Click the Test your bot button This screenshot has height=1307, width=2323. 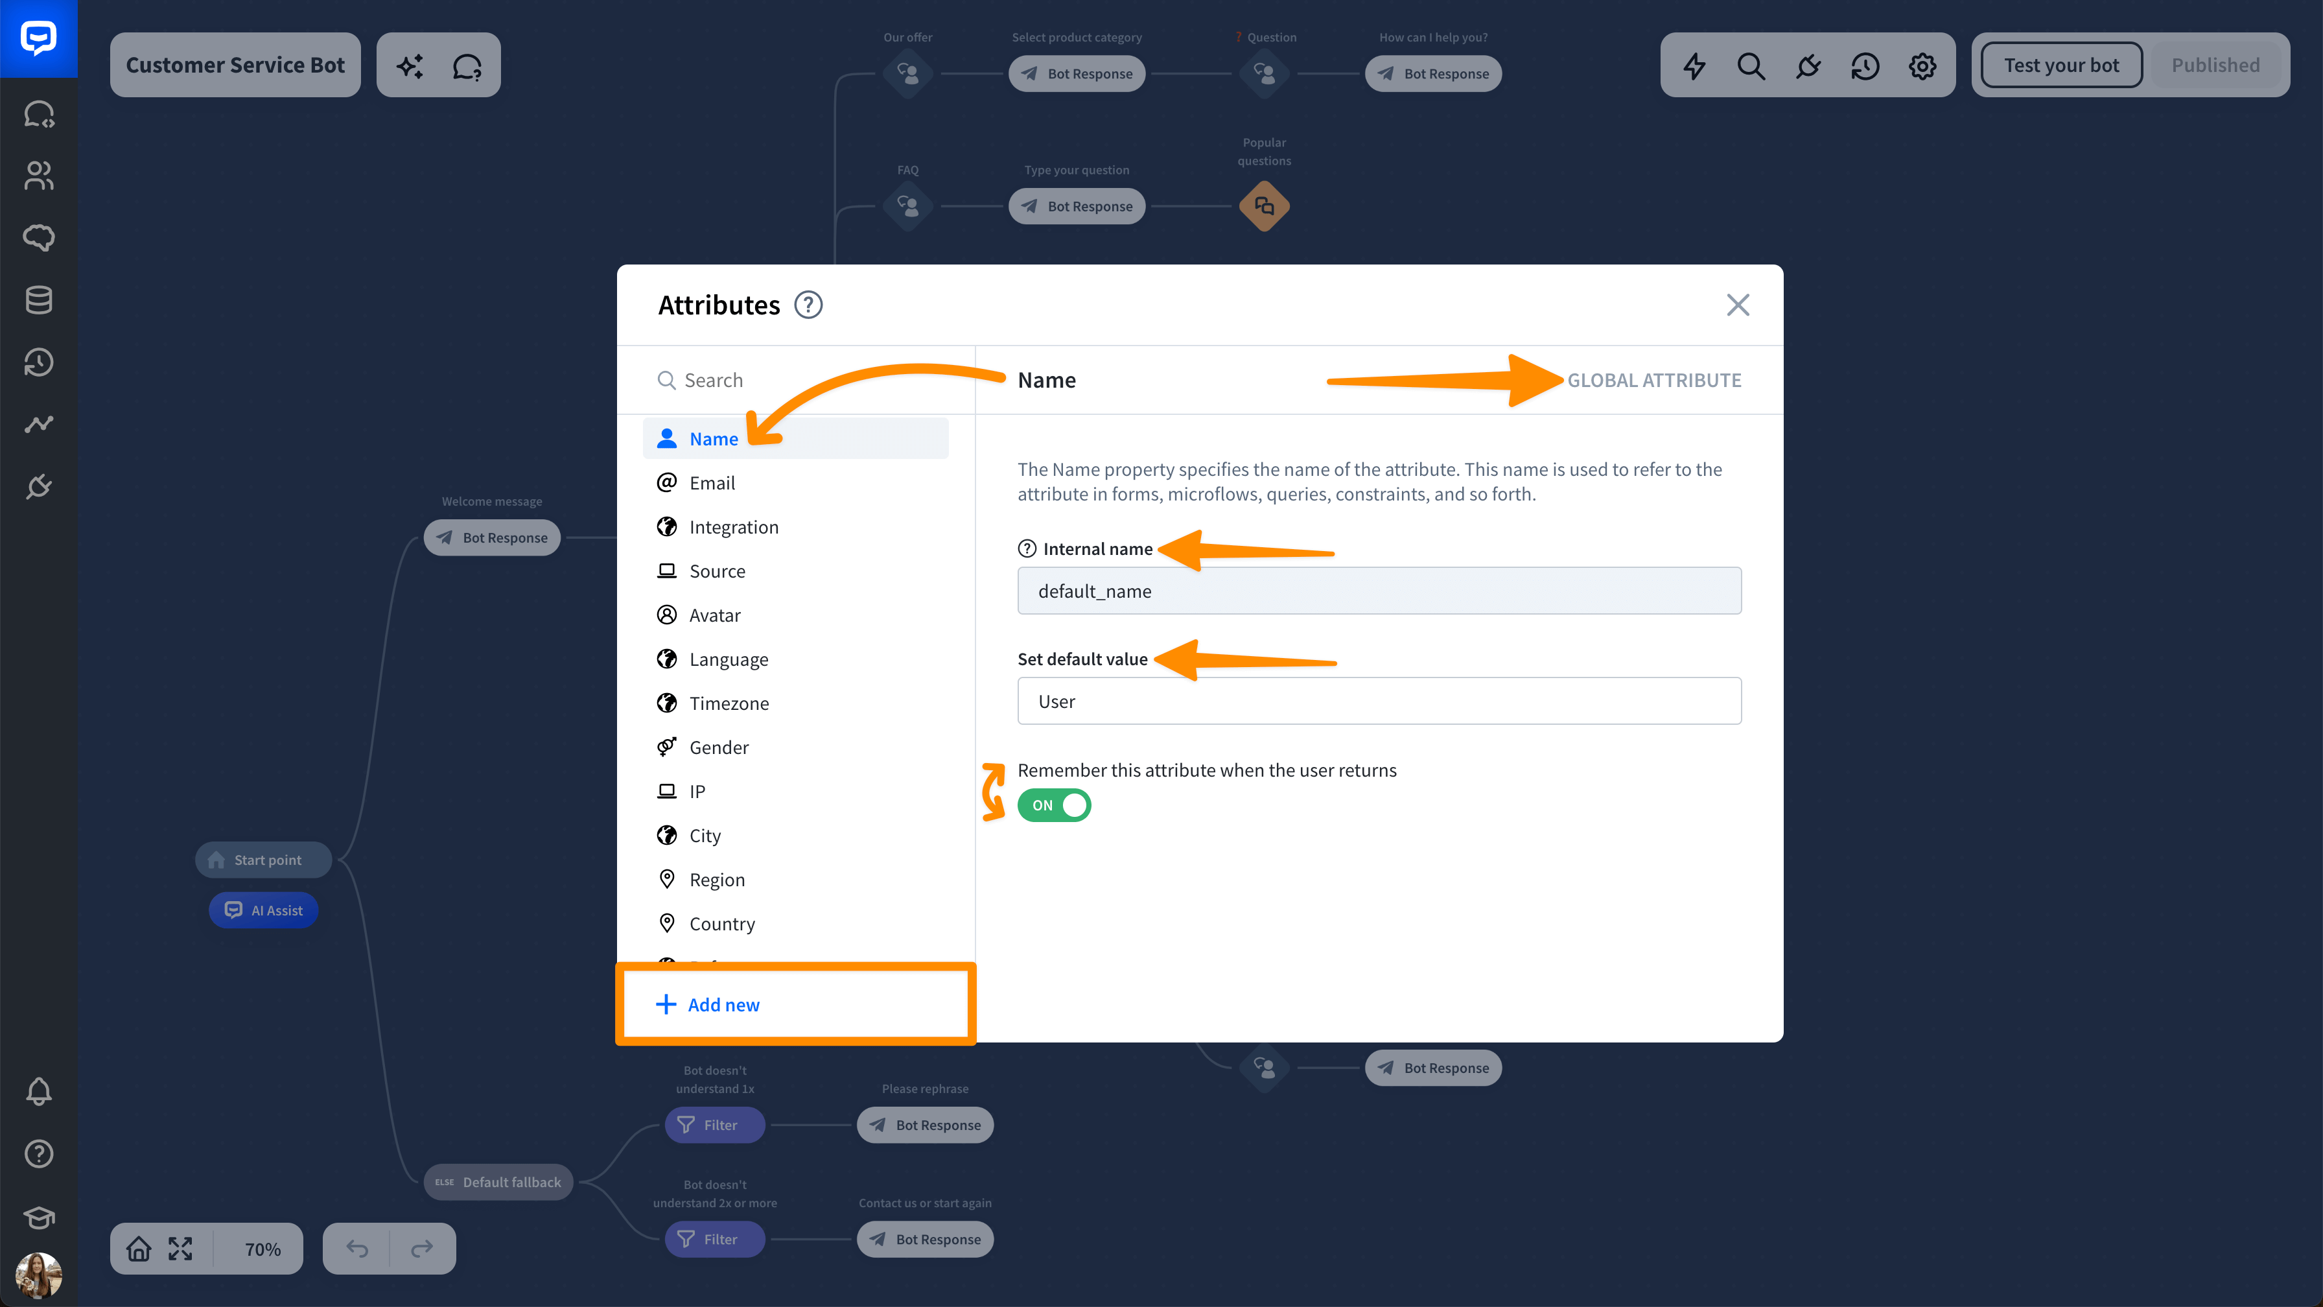(2062, 65)
